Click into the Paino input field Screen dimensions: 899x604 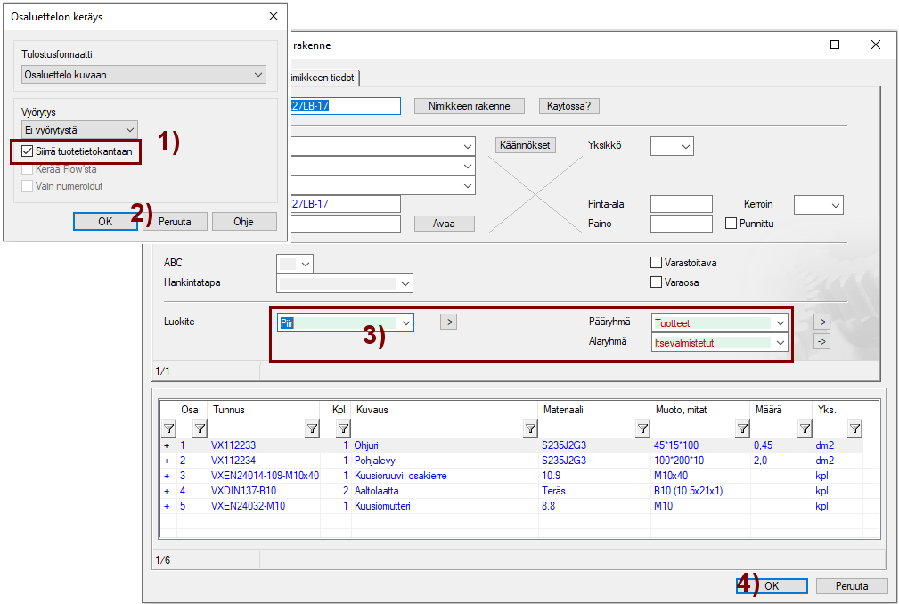pos(681,224)
